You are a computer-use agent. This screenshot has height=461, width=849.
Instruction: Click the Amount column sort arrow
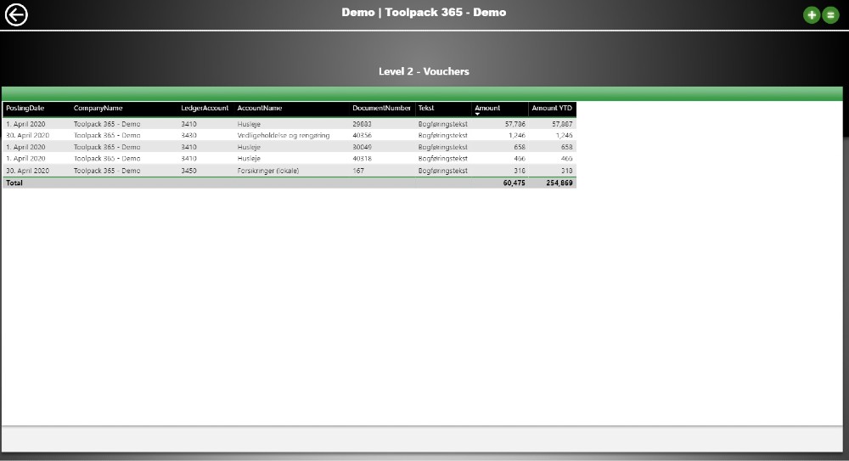coord(477,114)
